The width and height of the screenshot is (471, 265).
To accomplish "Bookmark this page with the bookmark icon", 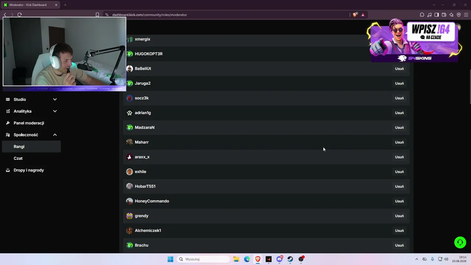I will coord(97,15).
